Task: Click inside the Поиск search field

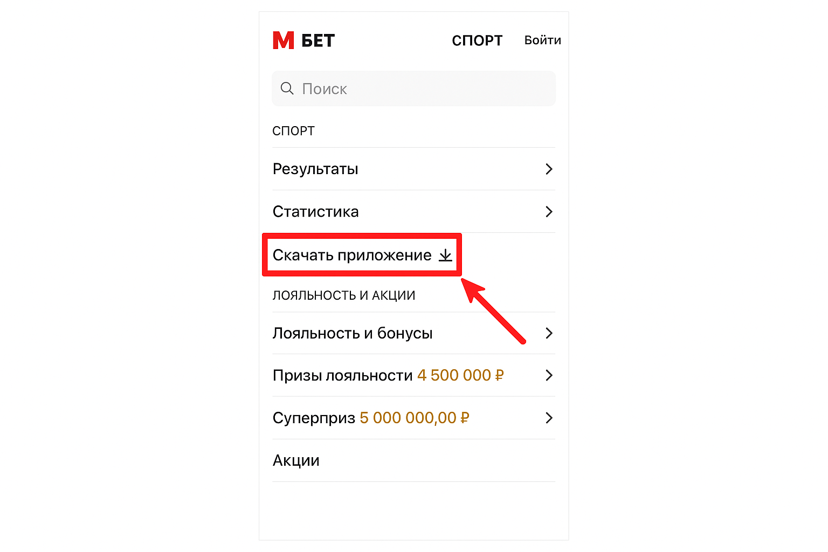Action: tap(377, 88)
